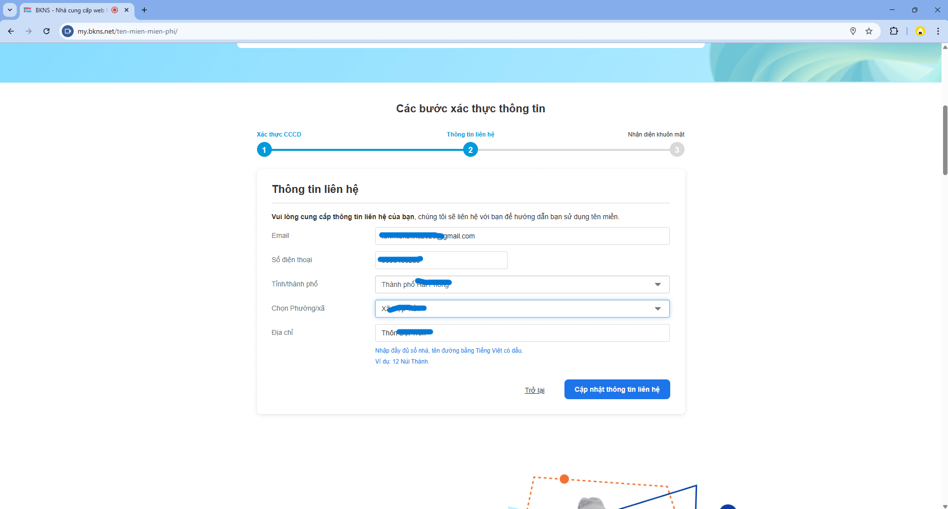
Task: Click the browser back arrow icon
Action: coord(11,31)
